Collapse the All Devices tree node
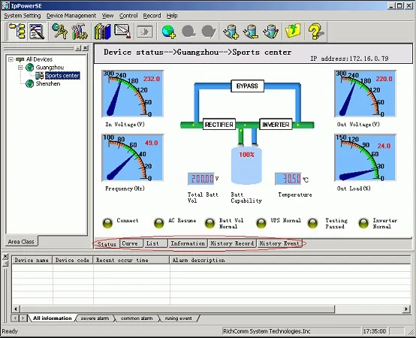The width and height of the screenshot is (416, 338). tap(11, 59)
